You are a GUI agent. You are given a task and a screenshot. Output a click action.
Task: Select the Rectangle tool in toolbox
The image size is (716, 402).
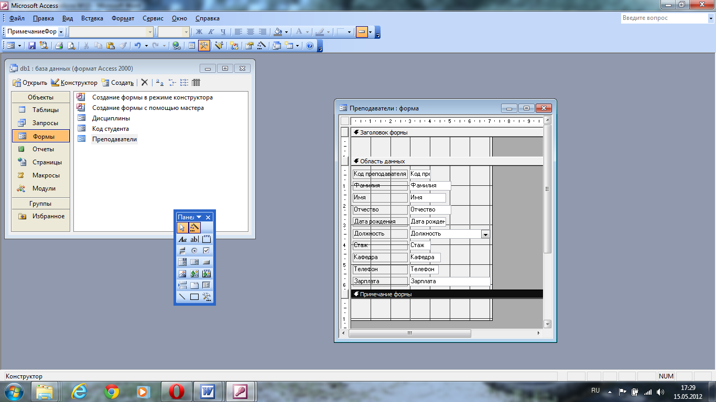pos(194,296)
